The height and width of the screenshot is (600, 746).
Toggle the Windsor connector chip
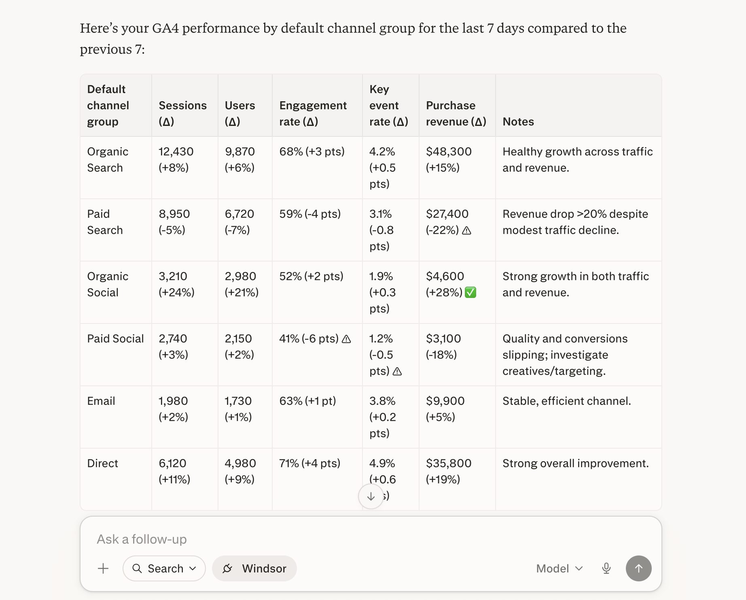coord(254,568)
